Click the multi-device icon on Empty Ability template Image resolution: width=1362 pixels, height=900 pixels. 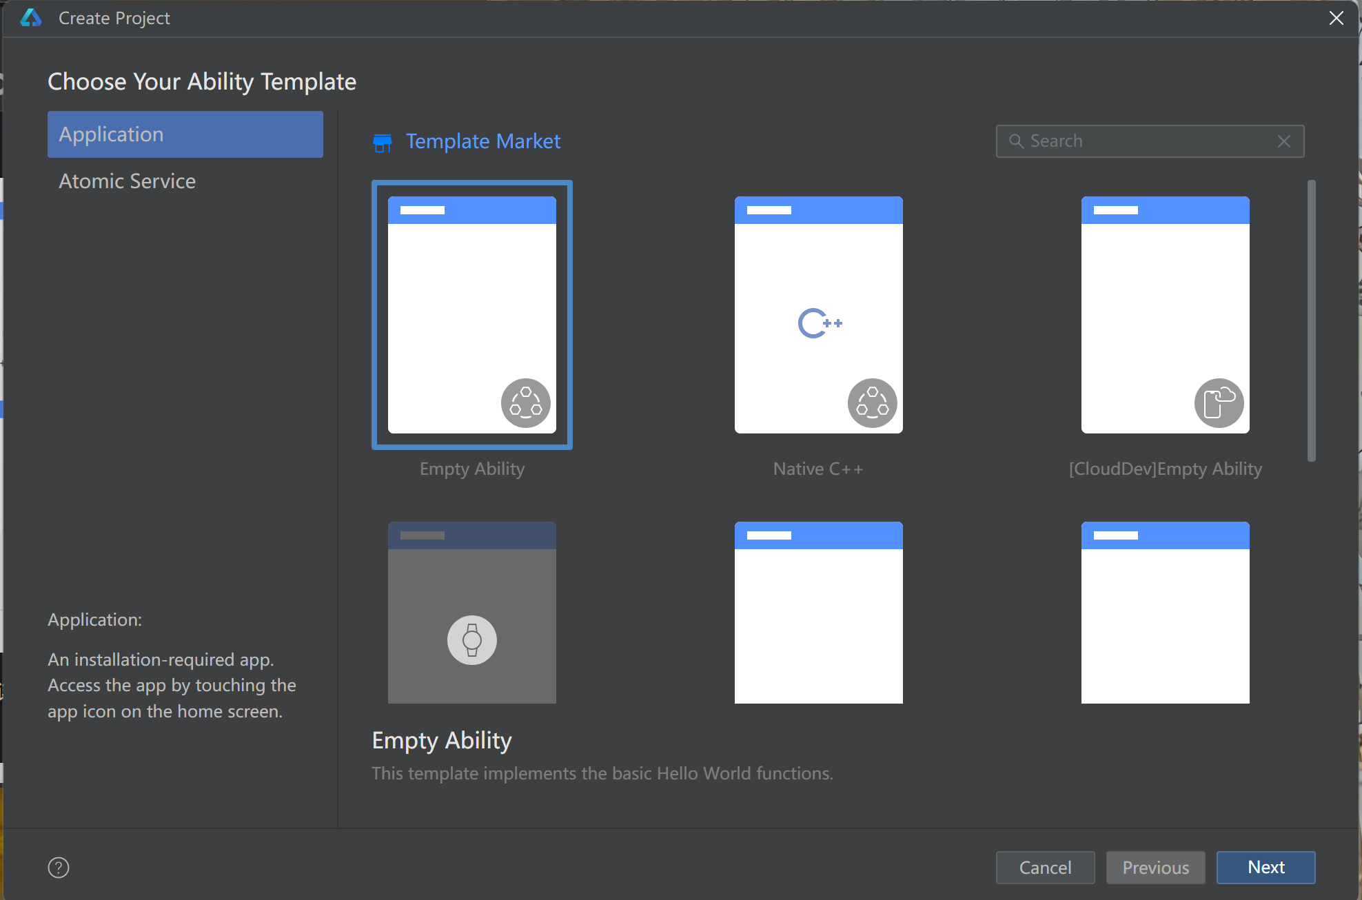(x=526, y=403)
